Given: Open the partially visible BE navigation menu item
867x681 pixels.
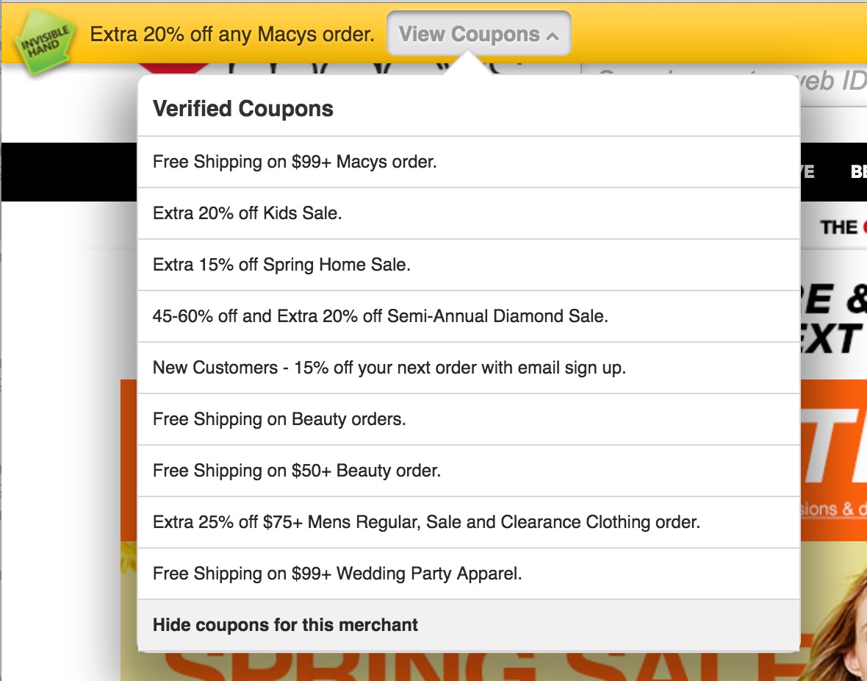Looking at the screenshot, I should pos(857,171).
